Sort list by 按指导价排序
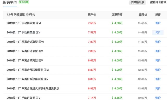The height and width of the screenshot is (101, 167). 158,2
